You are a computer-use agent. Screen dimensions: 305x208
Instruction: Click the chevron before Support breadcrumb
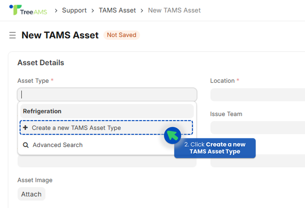[56, 10]
